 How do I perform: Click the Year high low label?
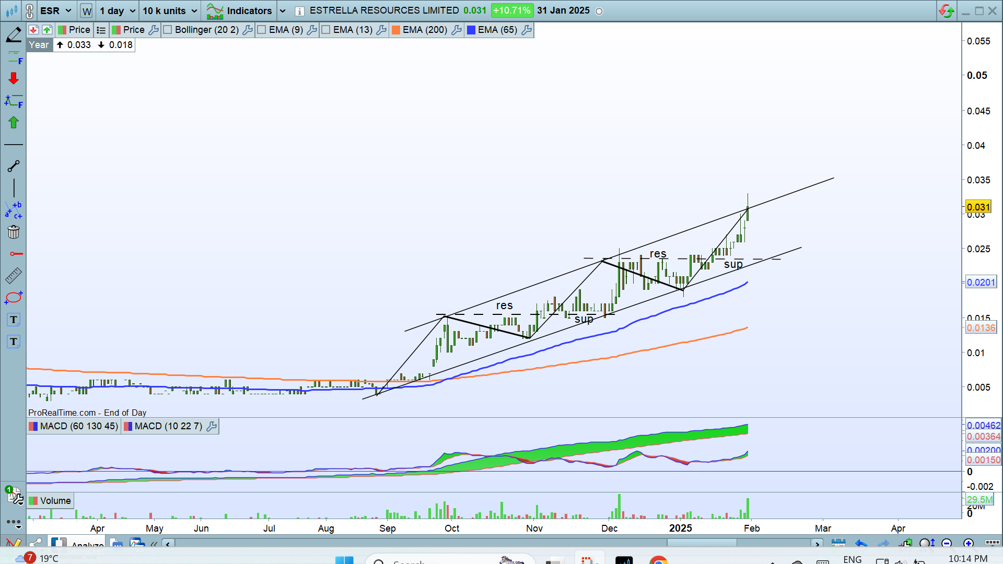81,45
